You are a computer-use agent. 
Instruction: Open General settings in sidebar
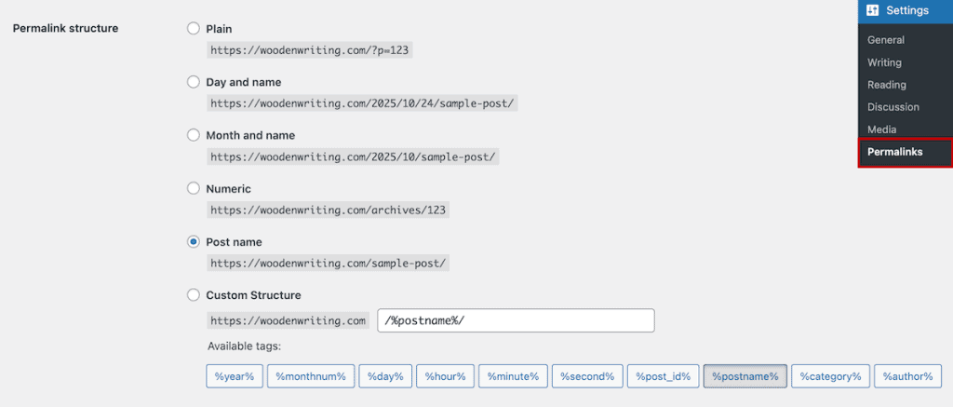coord(886,40)
